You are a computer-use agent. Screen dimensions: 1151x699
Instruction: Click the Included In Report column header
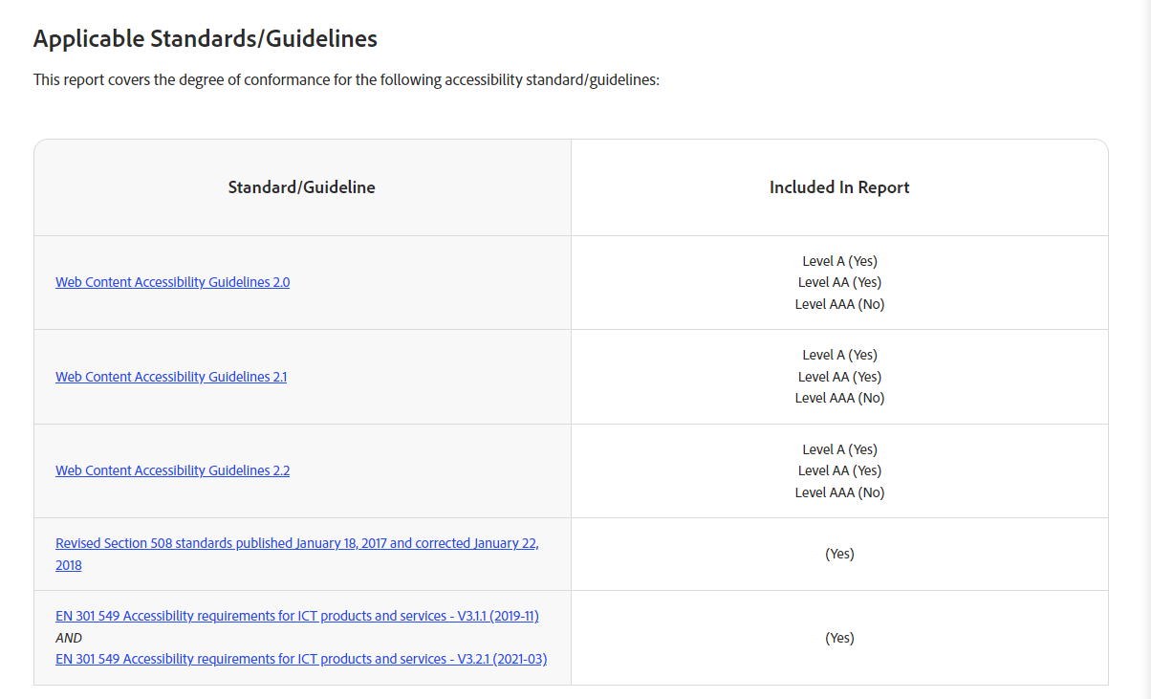coord(838,187)
